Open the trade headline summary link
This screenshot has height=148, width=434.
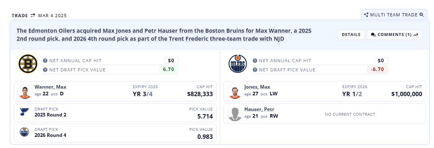[164, 35]
